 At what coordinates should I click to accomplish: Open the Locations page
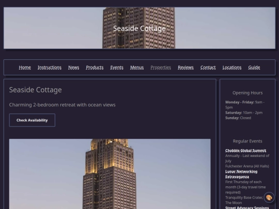232,68
